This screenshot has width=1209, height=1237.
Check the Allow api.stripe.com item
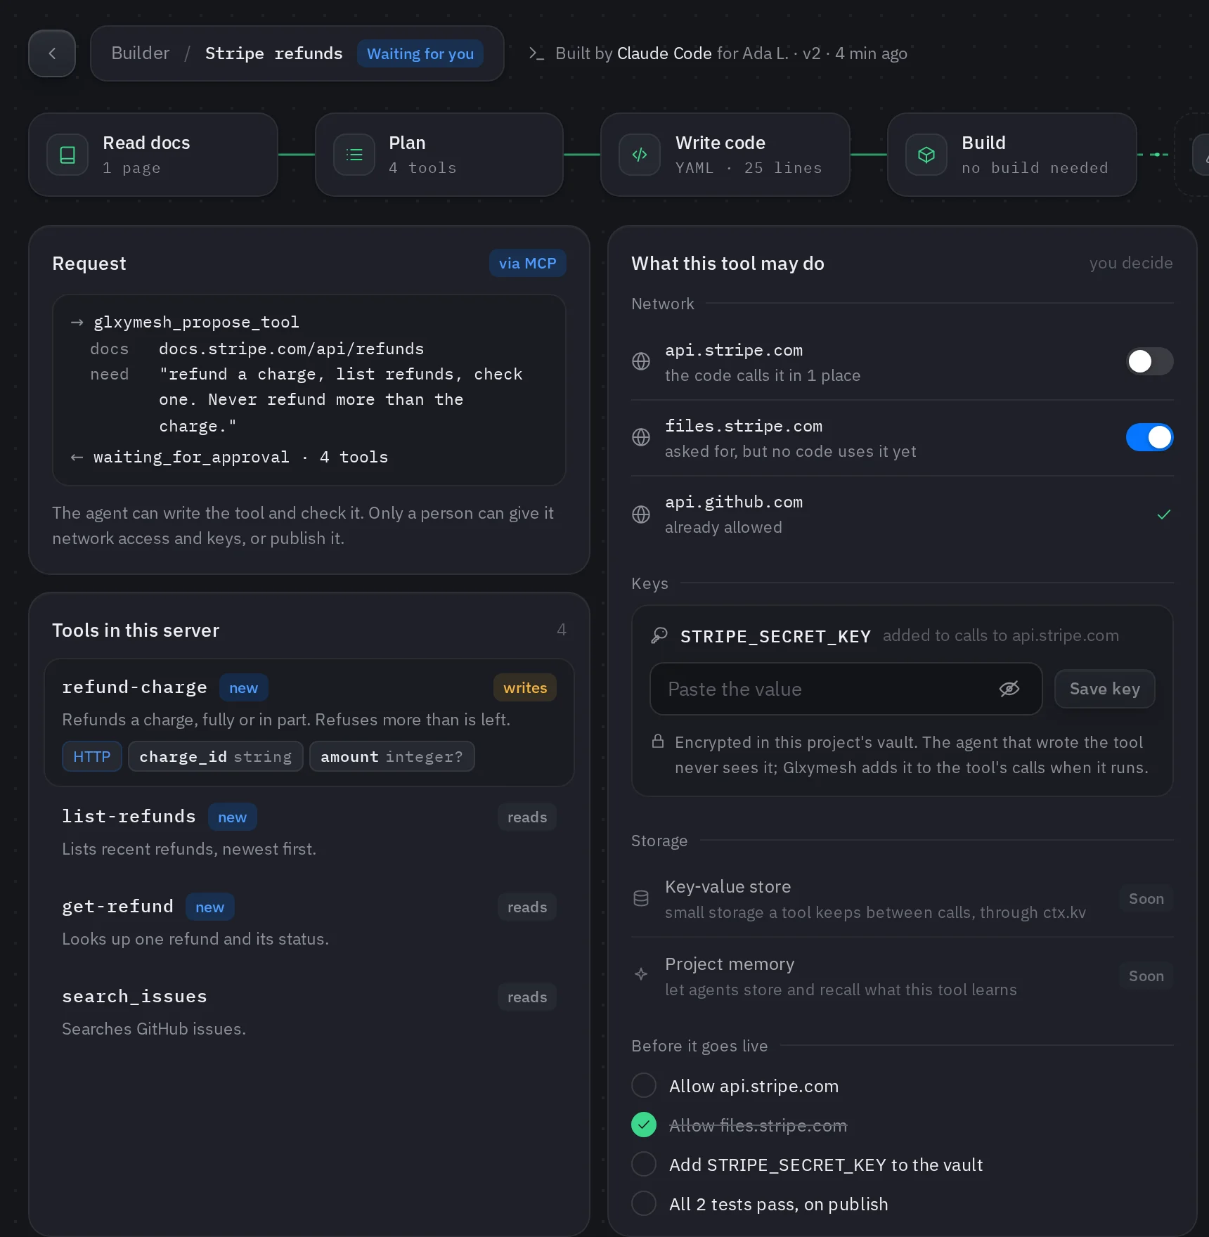click(x=644, y=1085)
